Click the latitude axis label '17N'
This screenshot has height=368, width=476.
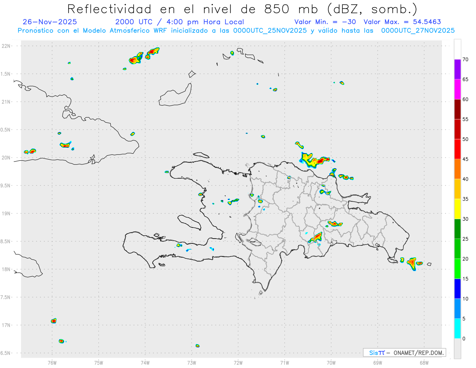click(x=7, y=325)
